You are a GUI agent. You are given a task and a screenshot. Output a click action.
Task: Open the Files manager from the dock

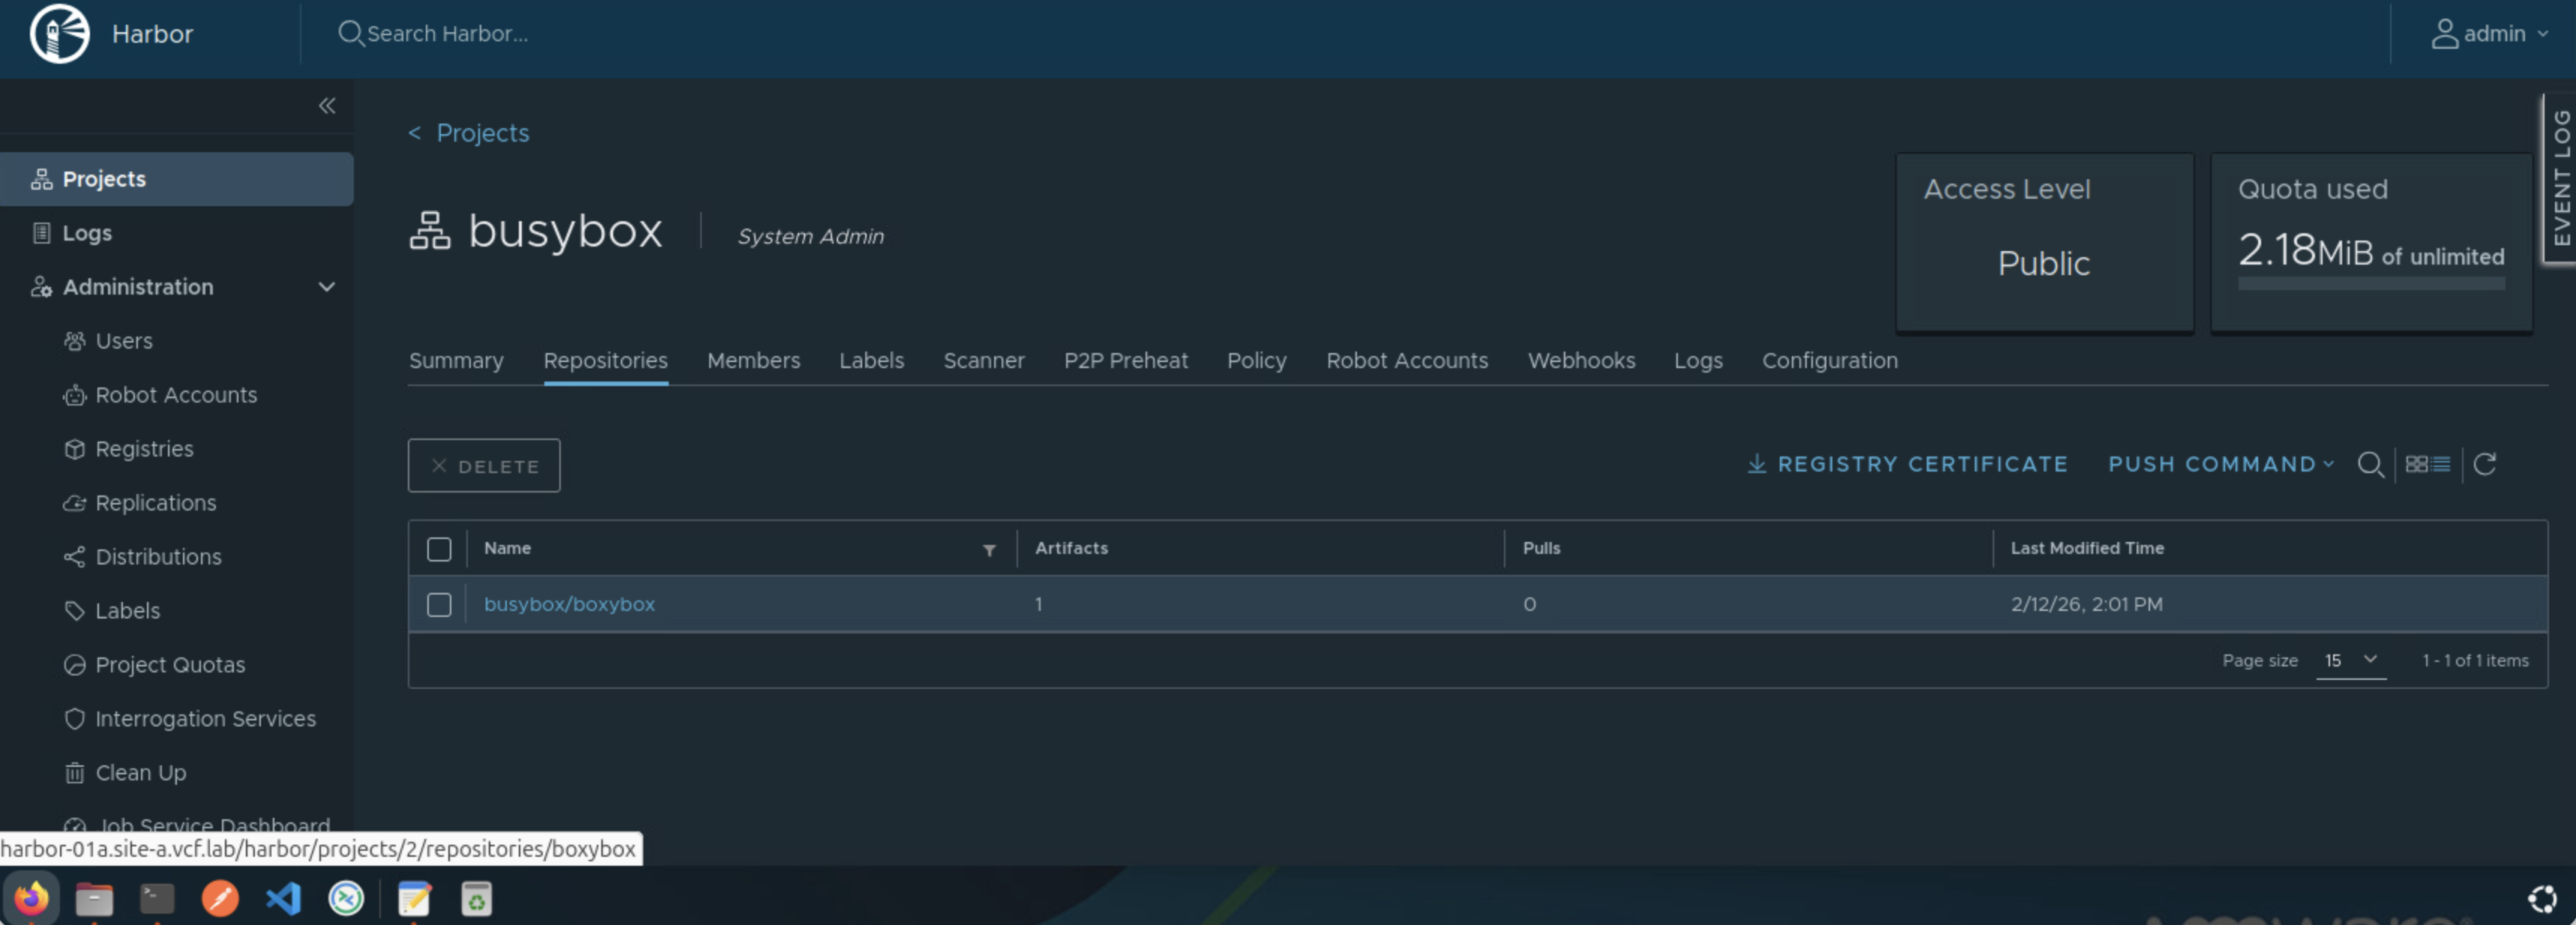coord(94,898)
